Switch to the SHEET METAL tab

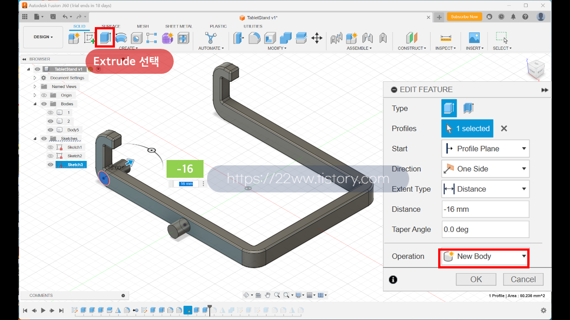(179, 26)
